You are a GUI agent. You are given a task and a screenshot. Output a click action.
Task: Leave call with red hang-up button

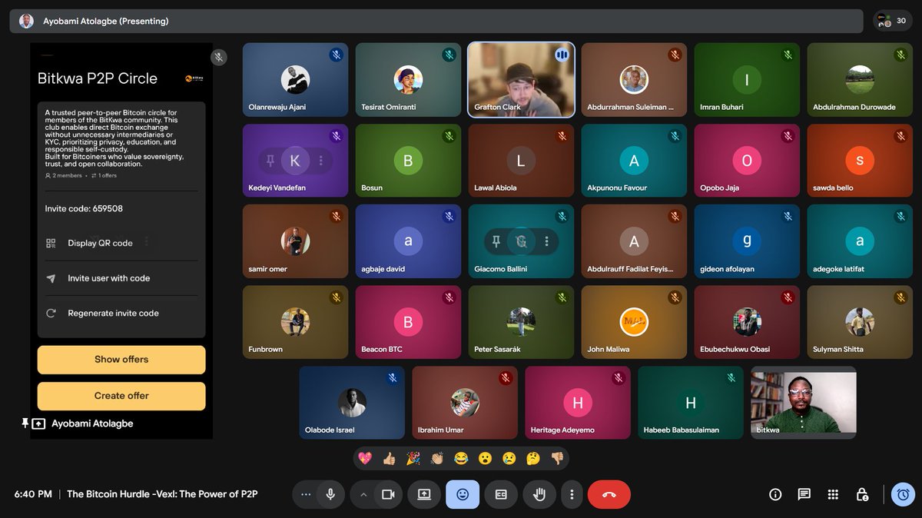(609, 495)
